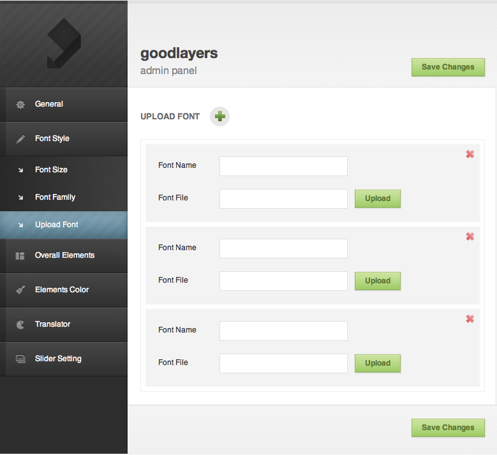Expand the Overall Elements section

pyautogui.click(x=64, y=255)
